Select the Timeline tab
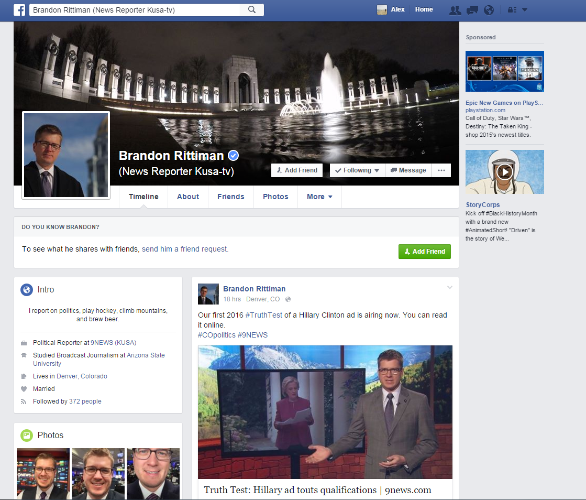The width and height of the screenshot is (586, 500). 143,197
